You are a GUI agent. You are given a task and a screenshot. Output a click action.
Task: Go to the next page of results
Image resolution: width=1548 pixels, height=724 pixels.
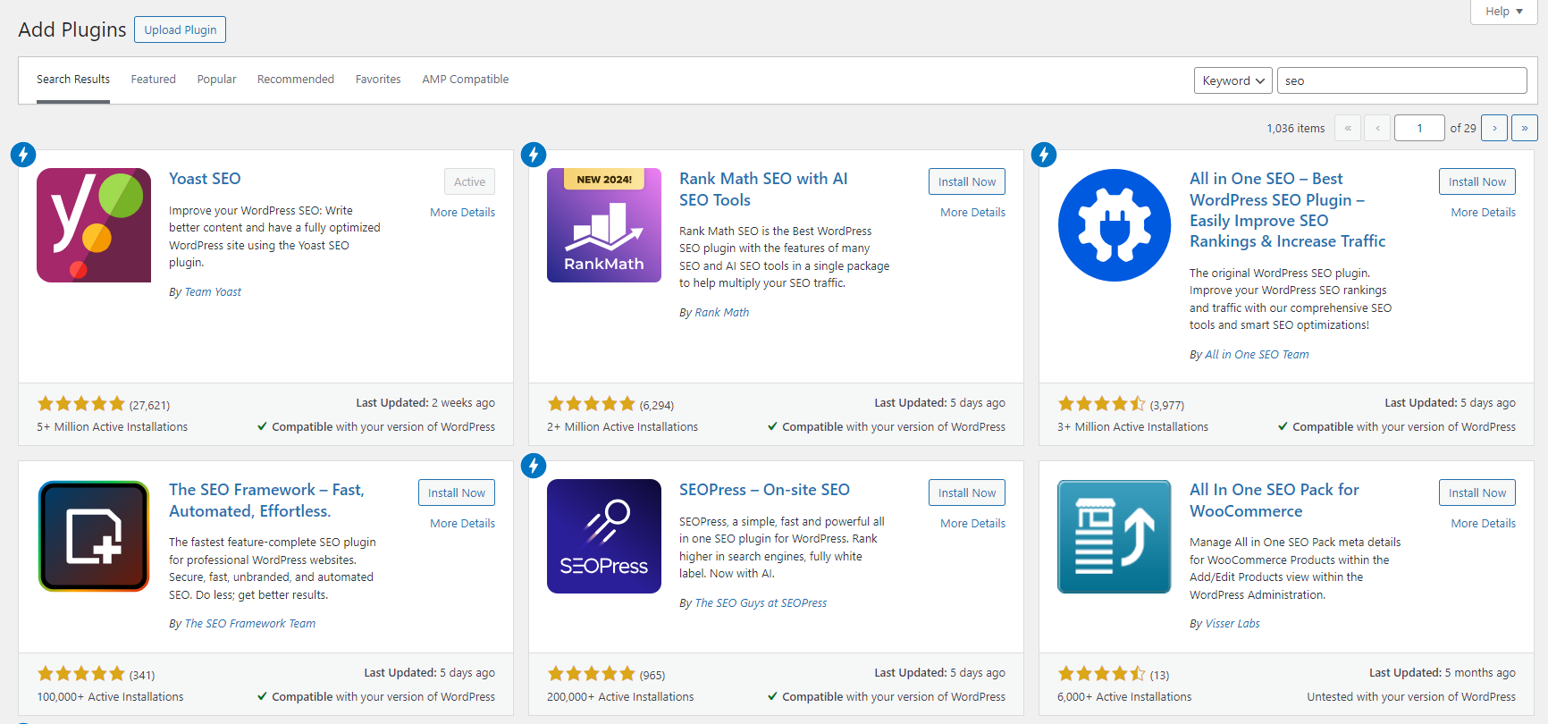pos(1494,128)
